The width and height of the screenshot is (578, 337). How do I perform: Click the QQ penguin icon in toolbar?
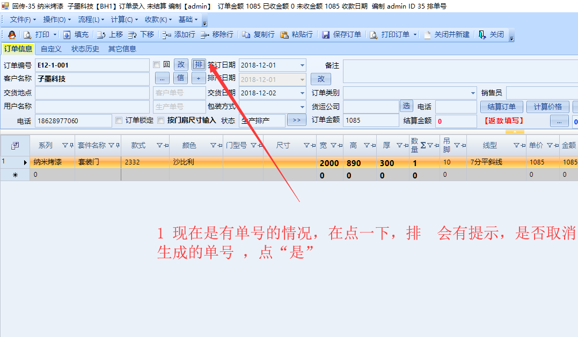(x=12, y=35)
